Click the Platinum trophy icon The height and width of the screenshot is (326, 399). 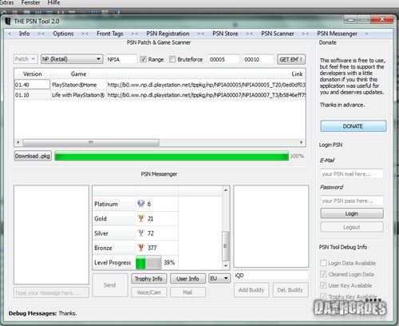point(140,204)
